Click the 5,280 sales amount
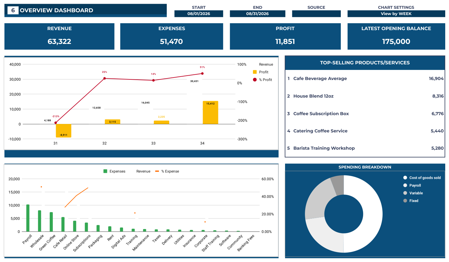 coord(437,148)
